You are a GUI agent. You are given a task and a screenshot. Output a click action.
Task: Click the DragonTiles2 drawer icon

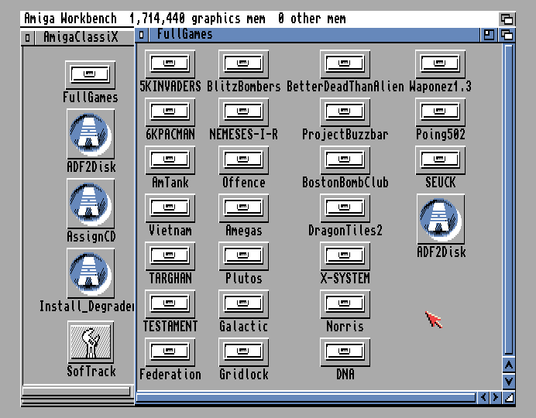(x=345, y=208)
